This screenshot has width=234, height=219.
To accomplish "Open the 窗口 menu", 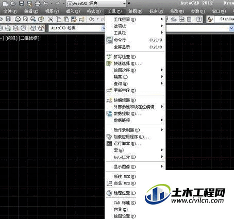I will [219, 11].
